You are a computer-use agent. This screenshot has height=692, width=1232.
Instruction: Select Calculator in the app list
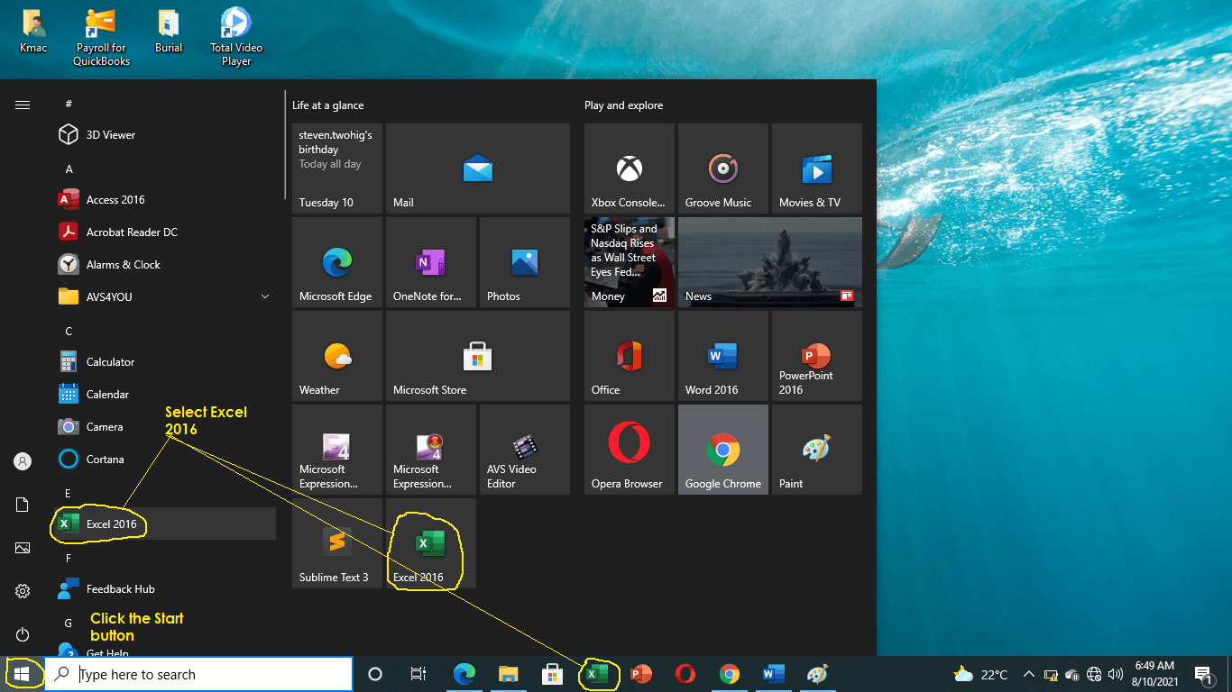pos(110,362)
